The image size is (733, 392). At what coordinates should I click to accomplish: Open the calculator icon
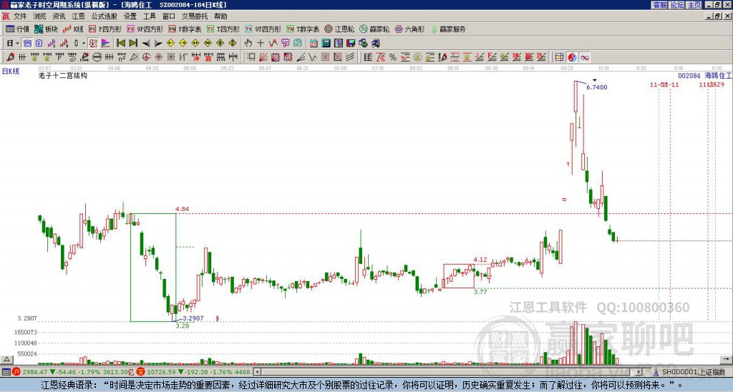326,44
